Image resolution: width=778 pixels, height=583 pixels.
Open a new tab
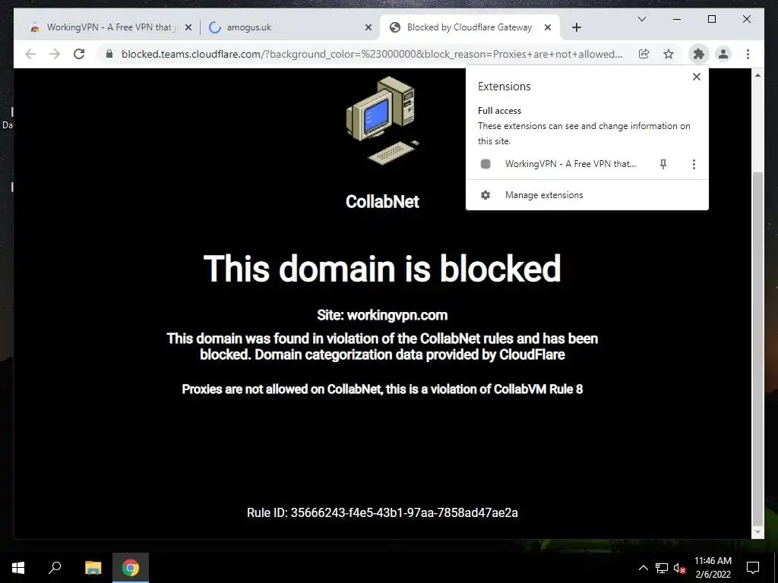point(576,27)
